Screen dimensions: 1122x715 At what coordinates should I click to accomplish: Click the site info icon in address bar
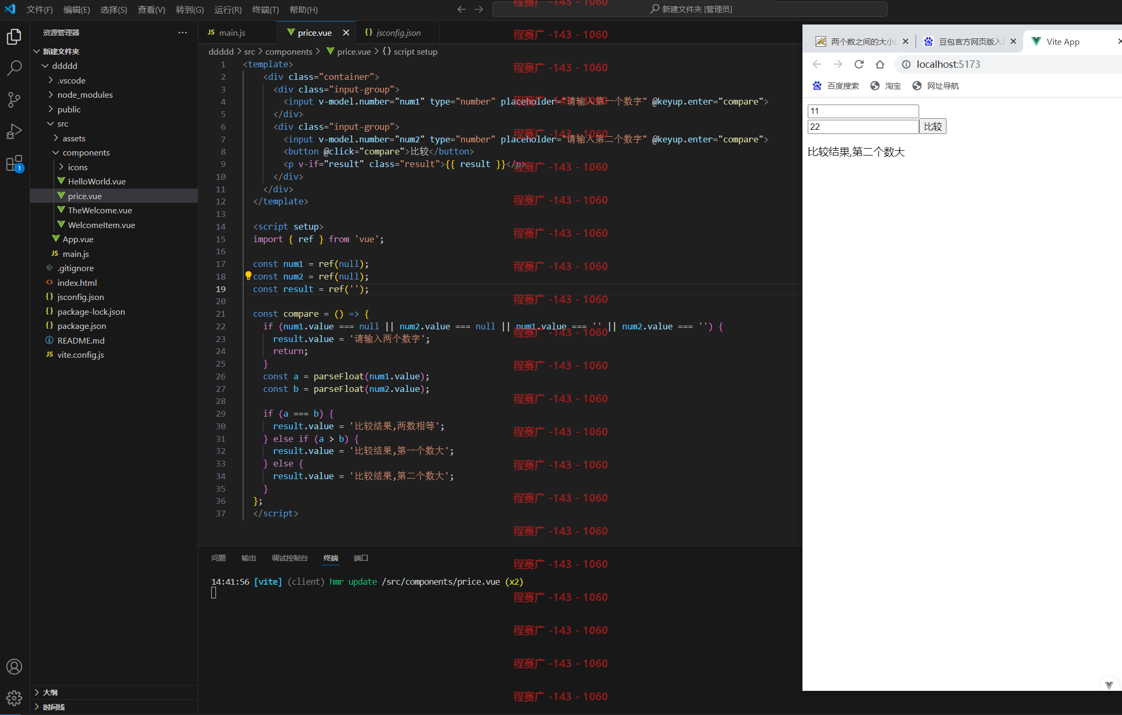pos(906,64)
